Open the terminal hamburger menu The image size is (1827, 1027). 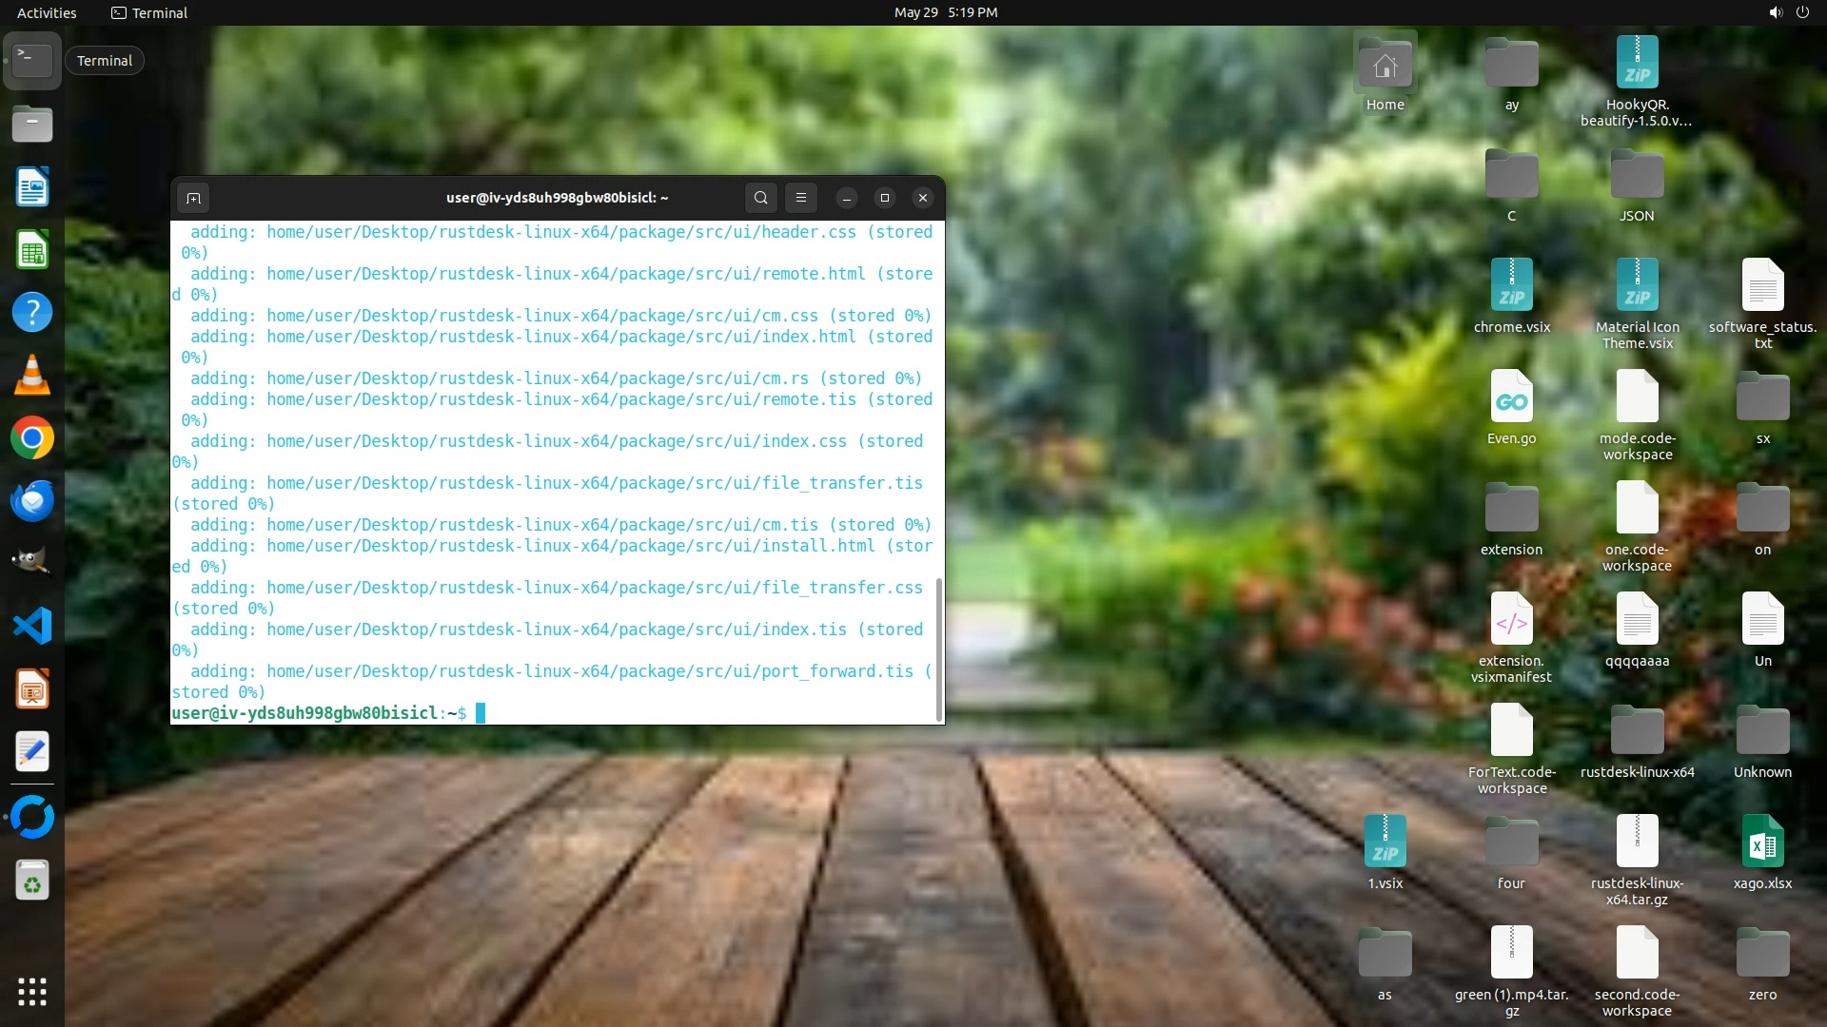801,198
